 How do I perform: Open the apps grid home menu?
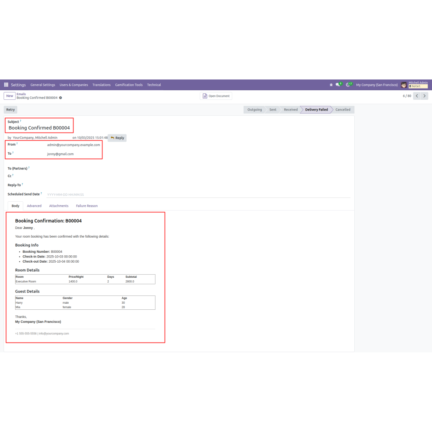point(6,85)
